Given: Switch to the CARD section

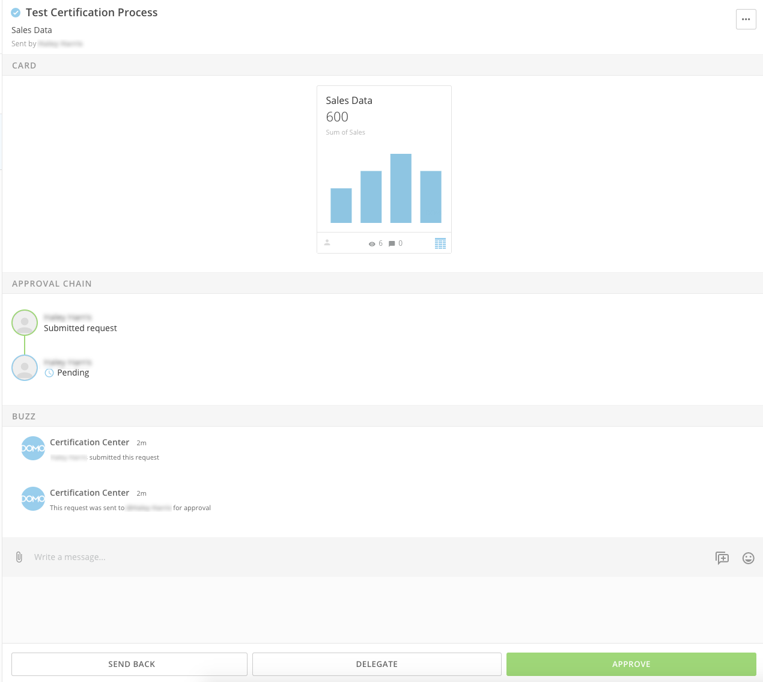Looking at the screenshot, I should click(x=24, y=65).
